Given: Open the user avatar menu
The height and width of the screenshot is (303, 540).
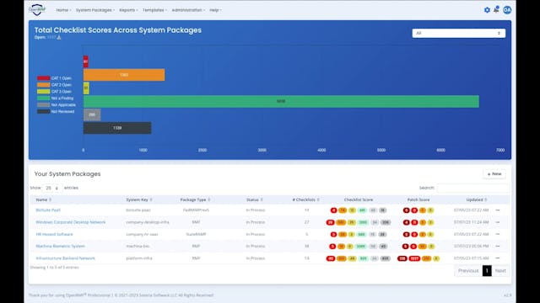Looking at the screenshot, I should point(507,10).
